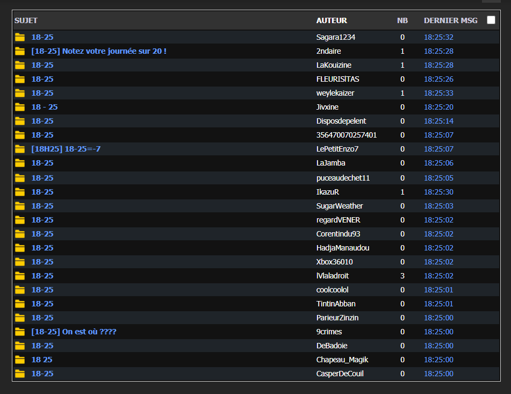Click the folder icon in SugarWeather's row
This screenshot has width=511, height=394.
(20, 206)
